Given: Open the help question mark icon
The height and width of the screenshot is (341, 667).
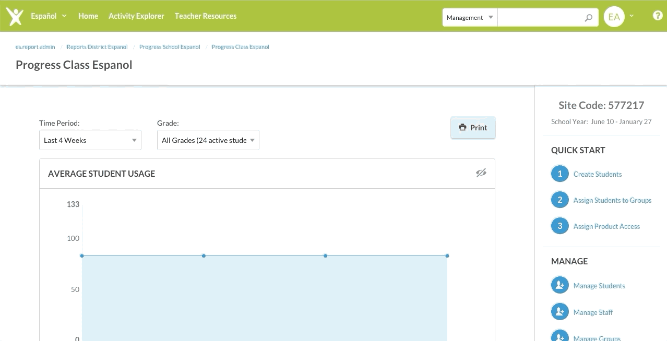Looking at the screenshot, I should coord(658,16).
